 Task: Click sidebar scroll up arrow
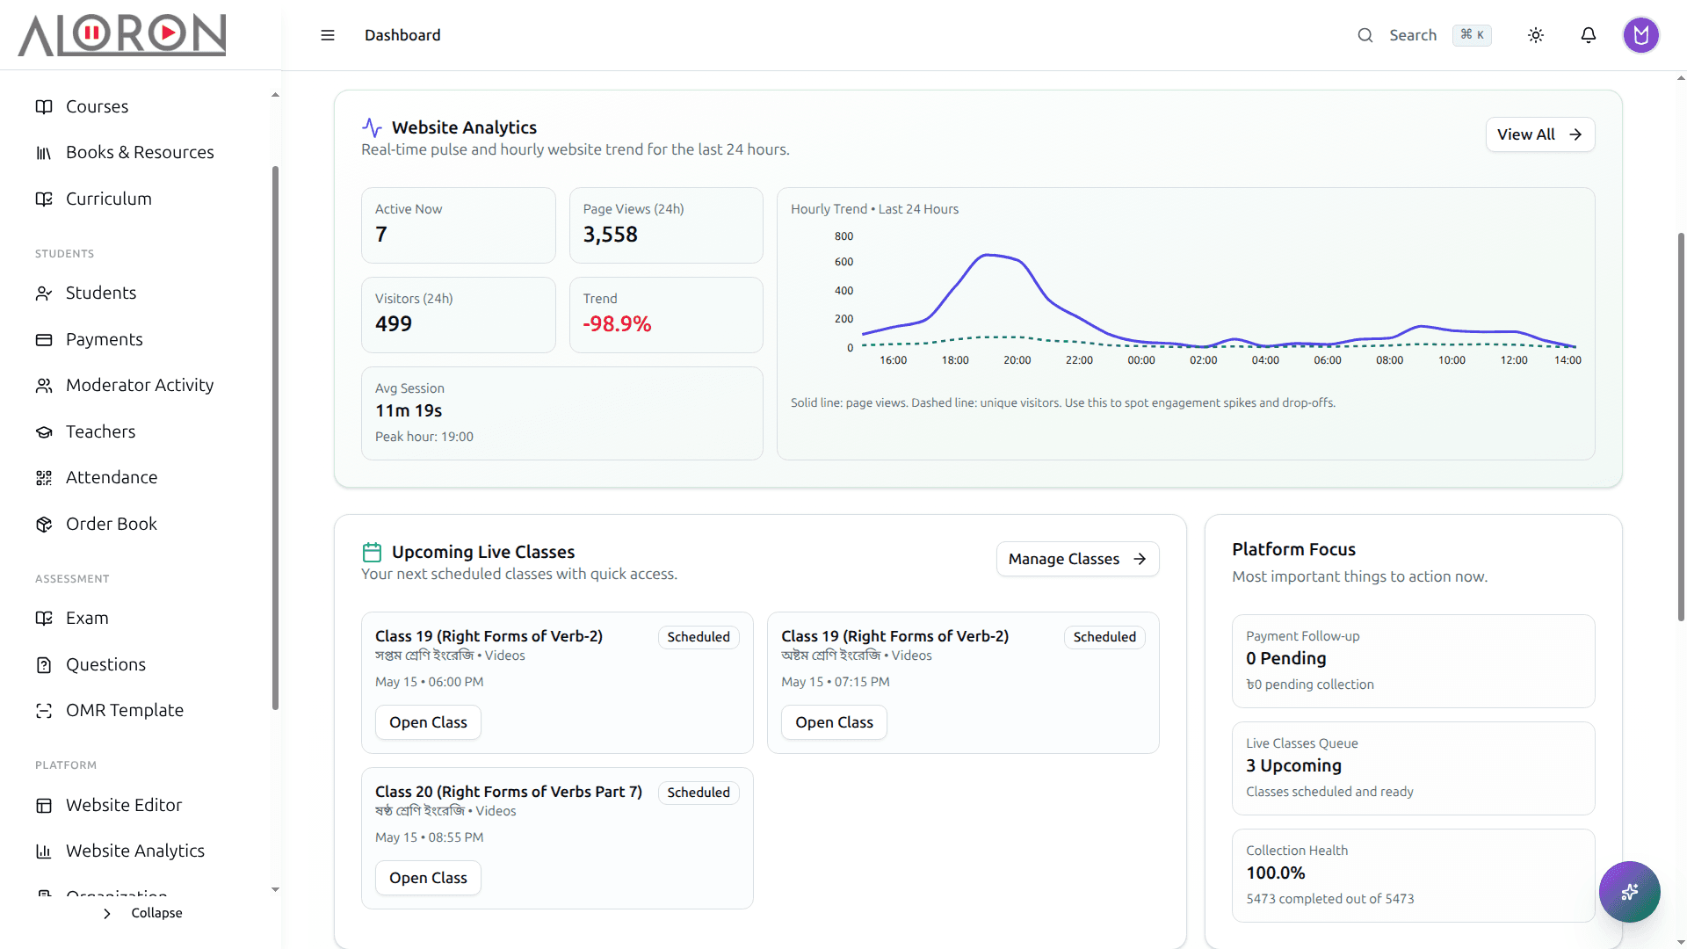275,95
